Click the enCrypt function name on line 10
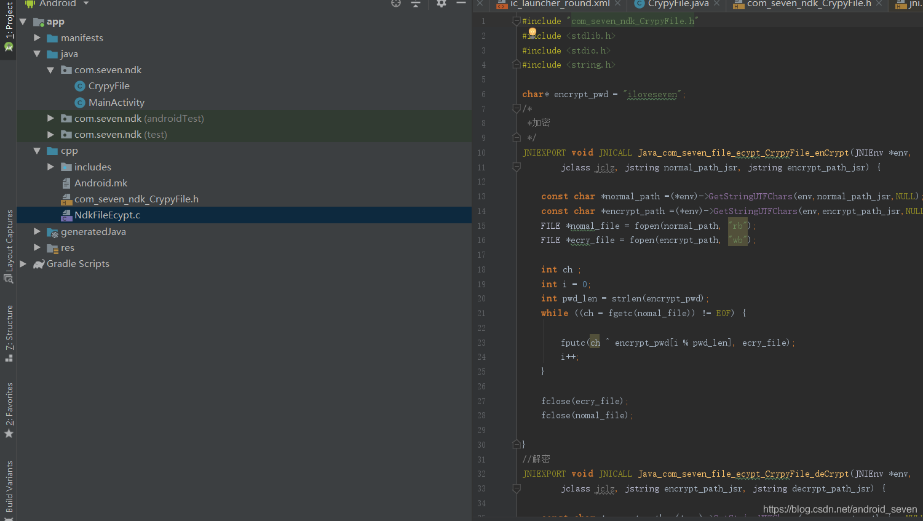The height and width of the screenshot is (521, 923). (743, 153)
